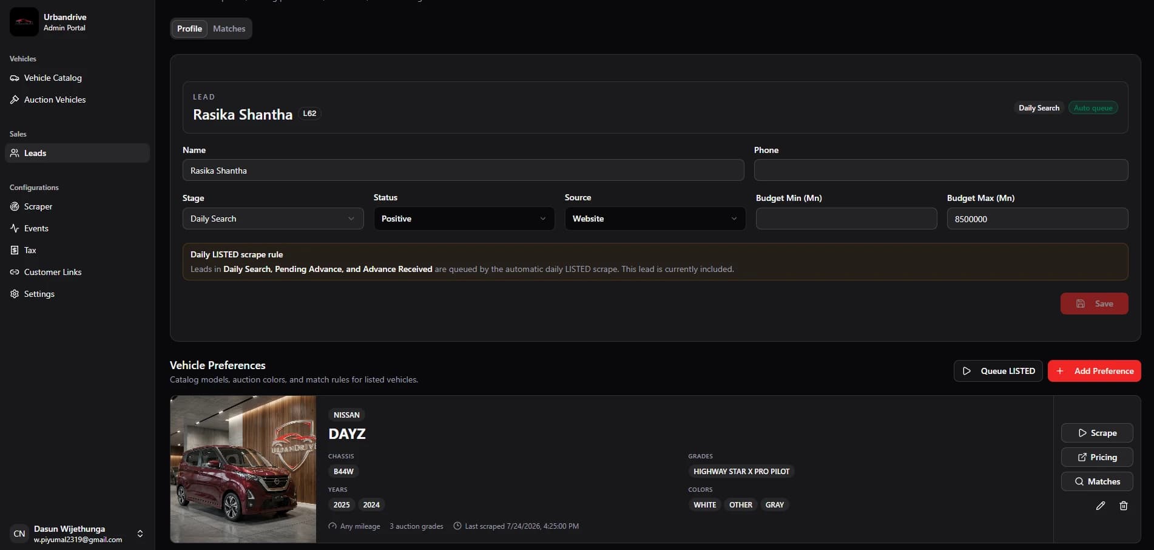The width and height of the screenshot is (1154, 550).
Task: Click the Customer Links chain icon
Action: pyautogui.click(x=15, y=272)
